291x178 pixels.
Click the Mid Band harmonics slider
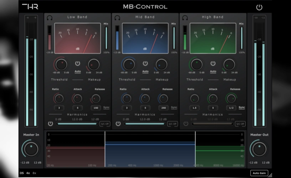(145, 124)
